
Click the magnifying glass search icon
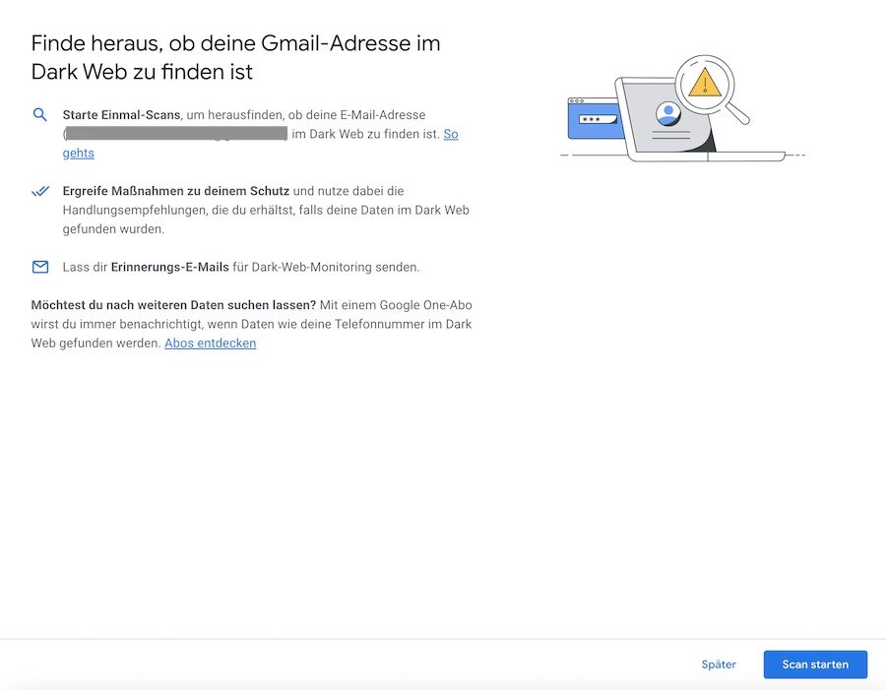(x=39, y=115)
